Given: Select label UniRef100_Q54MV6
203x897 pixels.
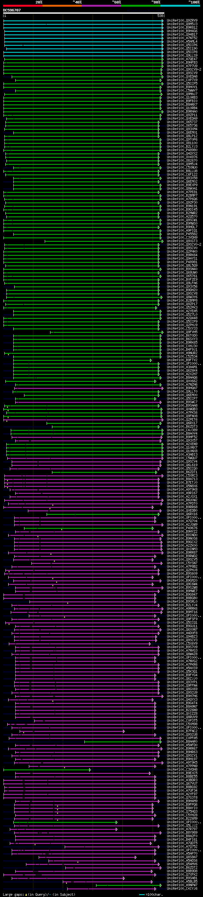Looking at the screenshot, I should click(x=182, y=864).
